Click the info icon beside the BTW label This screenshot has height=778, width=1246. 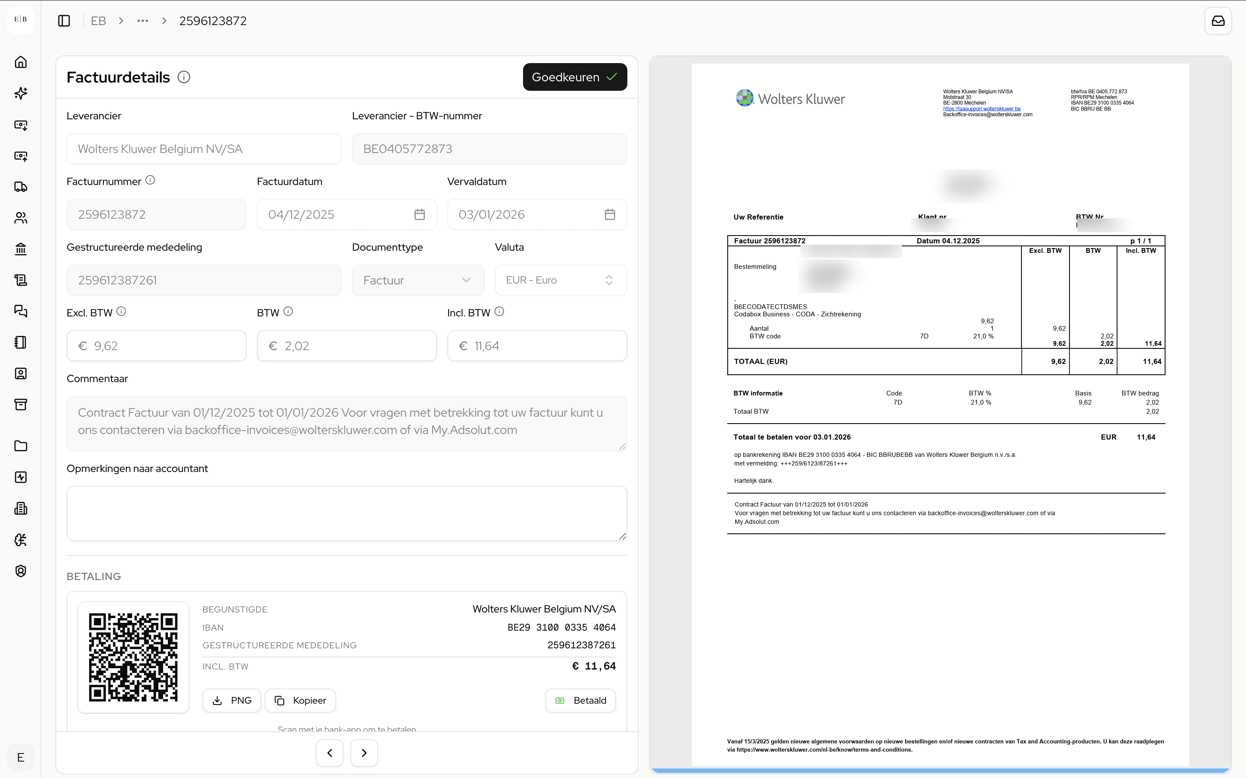pyautogui.click(x=288, y=311)
